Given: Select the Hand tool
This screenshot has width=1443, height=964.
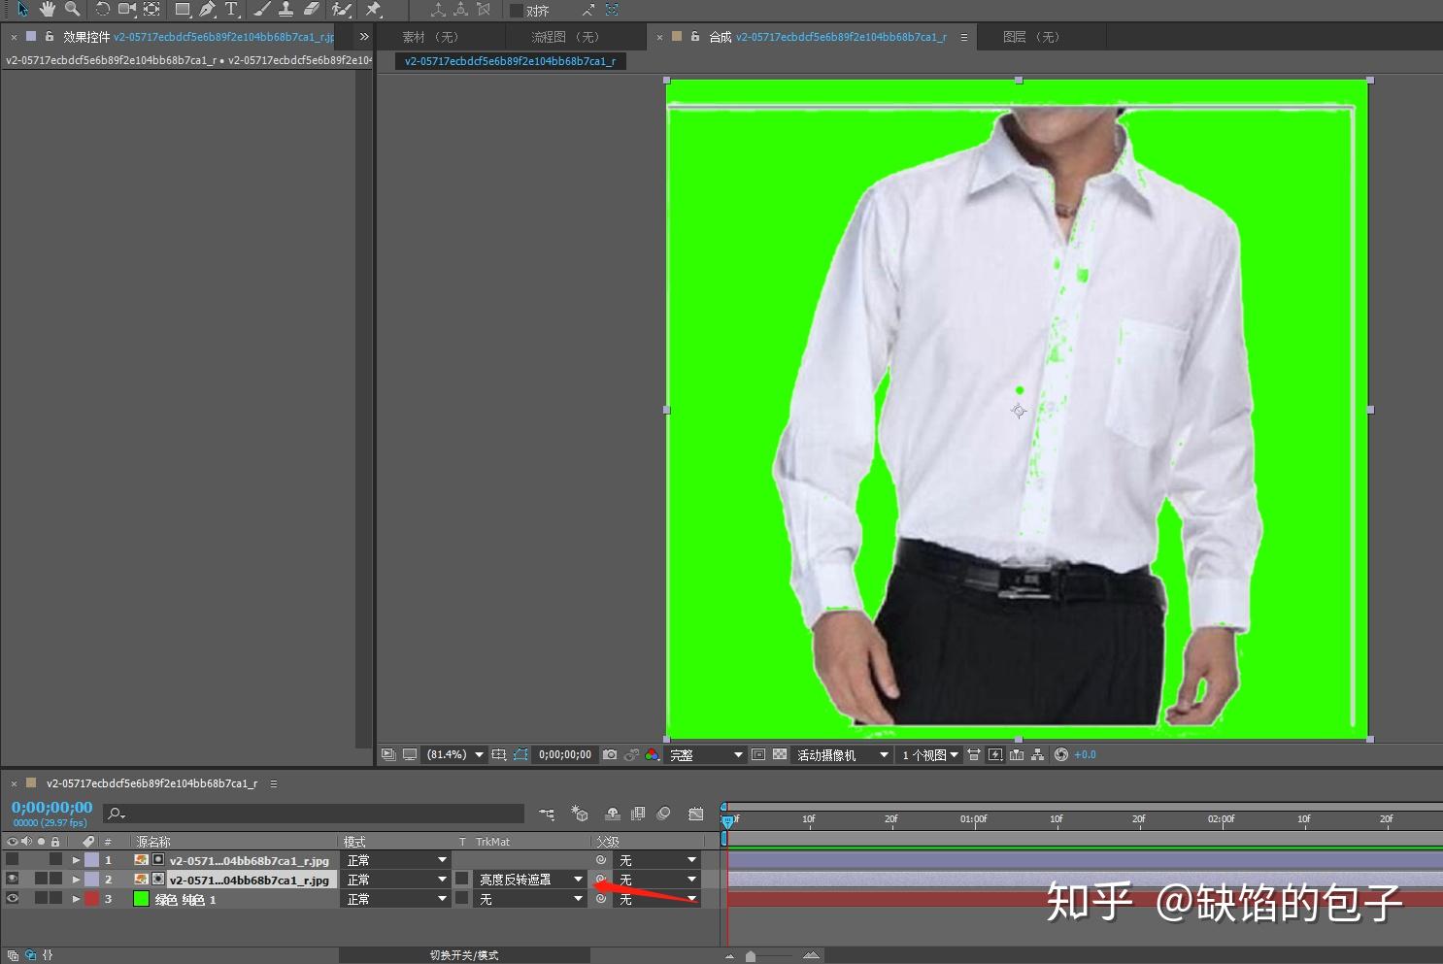Looking at the screenshot, I should [x=47, y=10].
